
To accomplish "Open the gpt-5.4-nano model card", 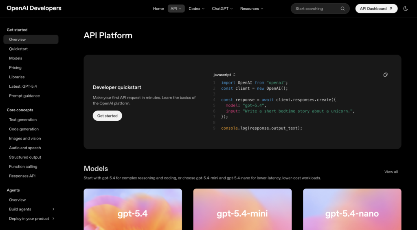I will pos(352,209).
